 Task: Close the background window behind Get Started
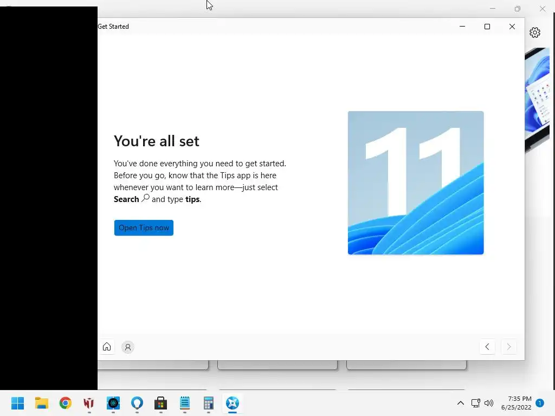click(542, 9)
